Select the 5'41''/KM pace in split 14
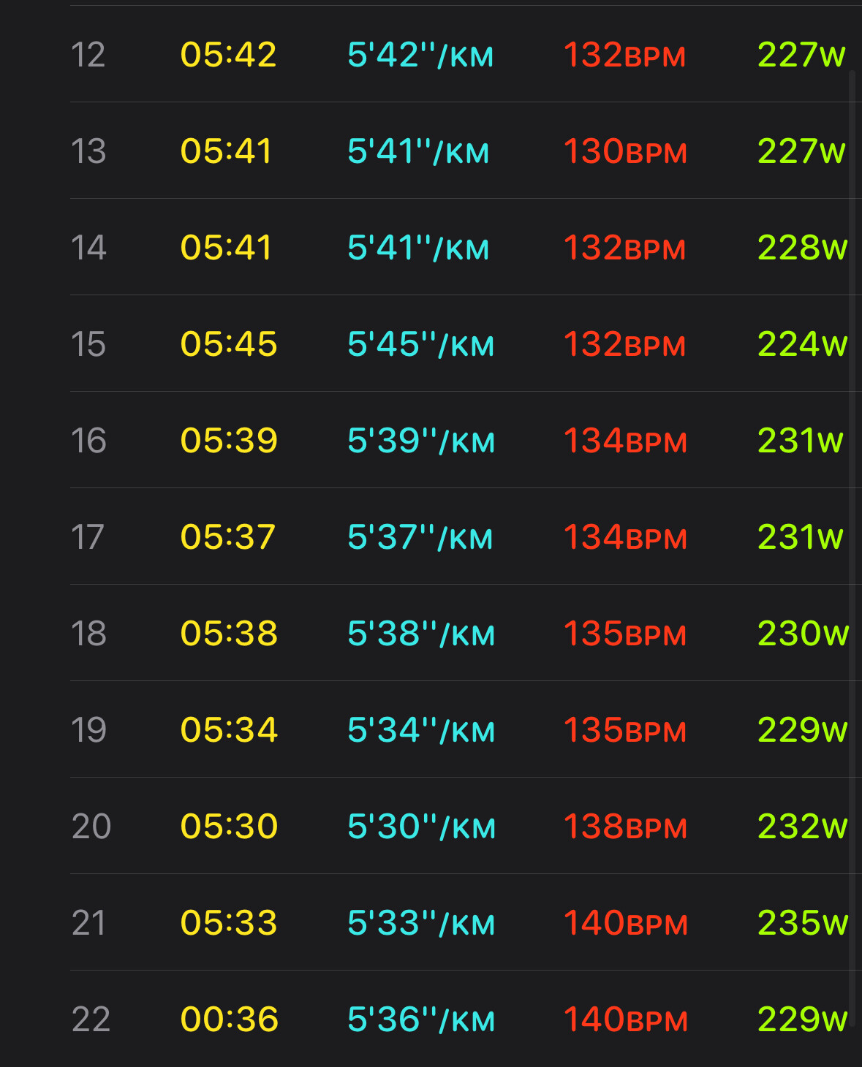 [x=418, y=248]
